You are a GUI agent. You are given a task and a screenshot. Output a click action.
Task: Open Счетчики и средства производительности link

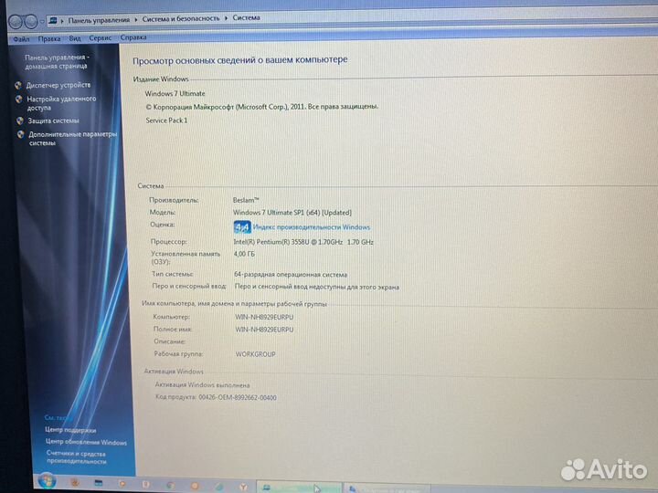pyautogui.click(x=77, y=457)
